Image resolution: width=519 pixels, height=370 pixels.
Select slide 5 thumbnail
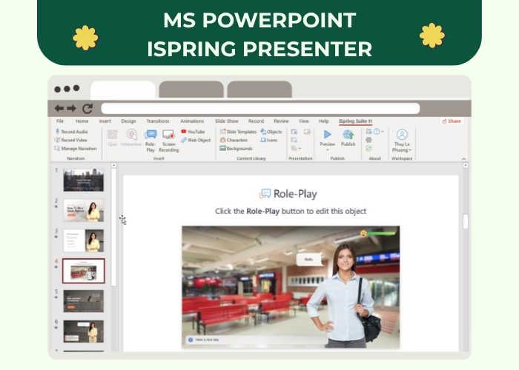click(83, 301)
